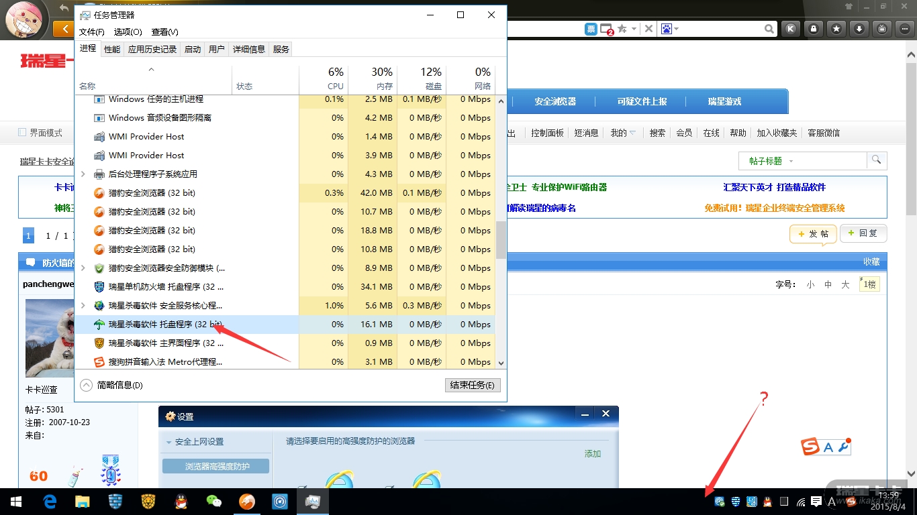The image size is (917, 515).
Task: Open the blue gauge app on the taskbar
Action: (280, 502)
